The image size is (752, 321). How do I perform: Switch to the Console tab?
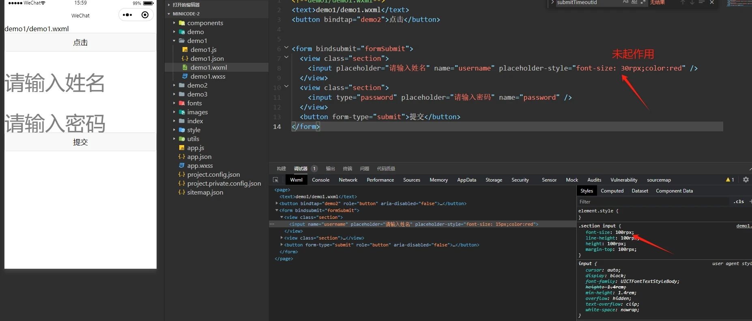(320, 180)
